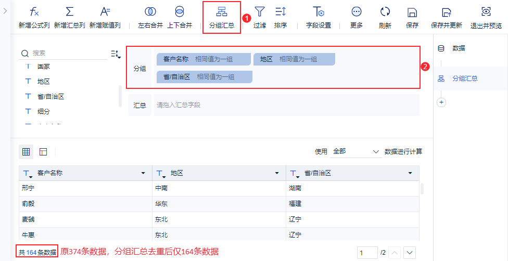Switch to table grid view icon

(26, 151)
